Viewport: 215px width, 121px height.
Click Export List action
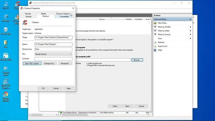[x=163, y=46]
